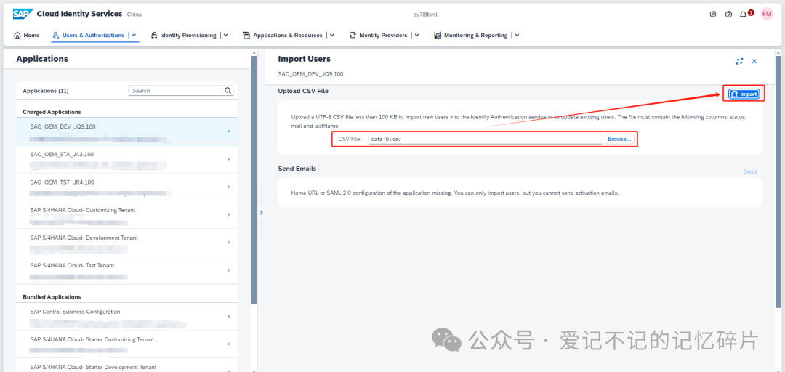Screen dimensions: 785x372
Task: Click the panel splitter expand arrow
Action: tap(262, 213)
